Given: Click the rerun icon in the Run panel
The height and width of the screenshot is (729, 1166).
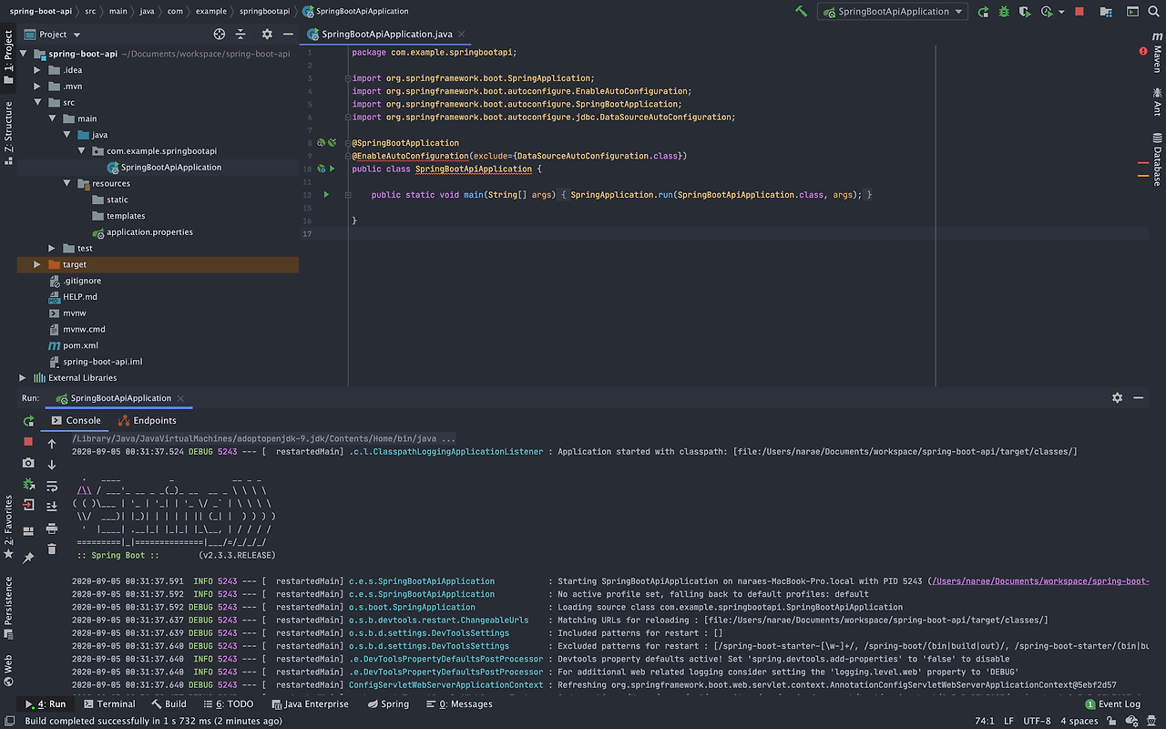Looking at the screenshot, I should pos(28,421).
